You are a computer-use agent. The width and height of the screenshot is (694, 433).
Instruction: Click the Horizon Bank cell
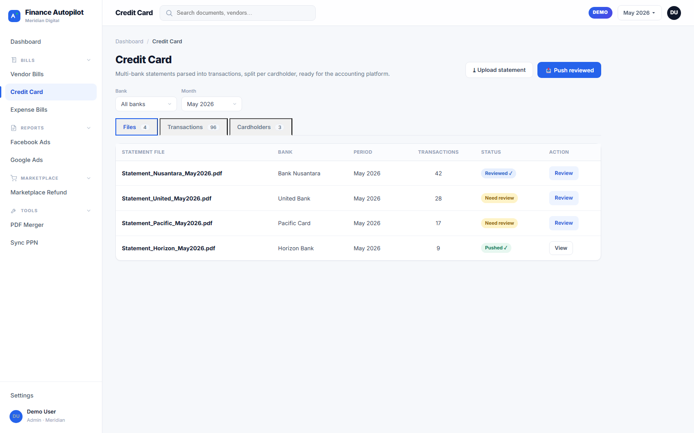coord(296,248)
